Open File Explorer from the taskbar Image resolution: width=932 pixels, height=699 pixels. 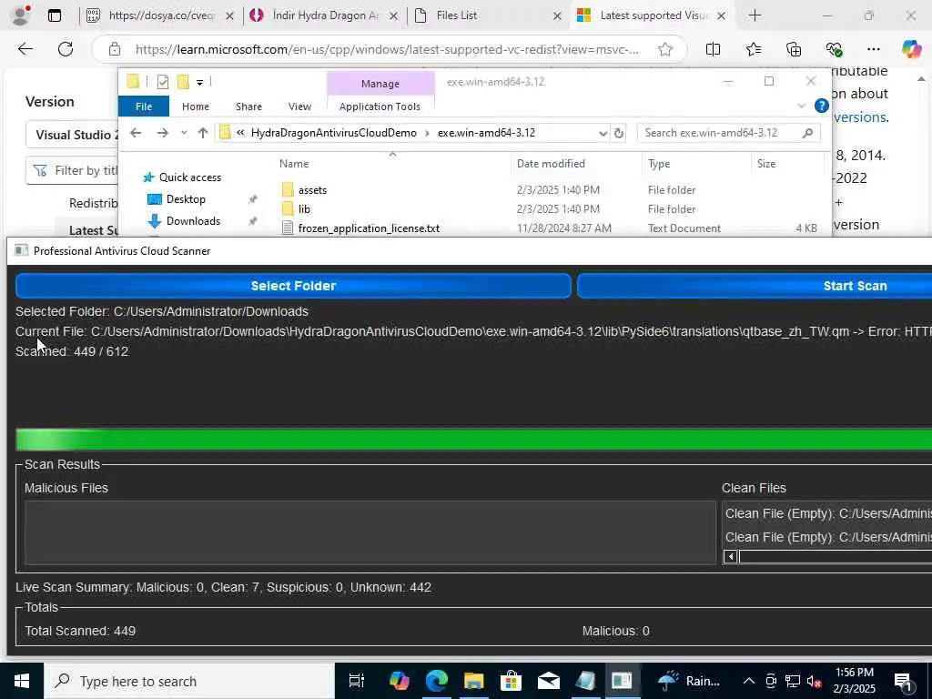point(473,681)
